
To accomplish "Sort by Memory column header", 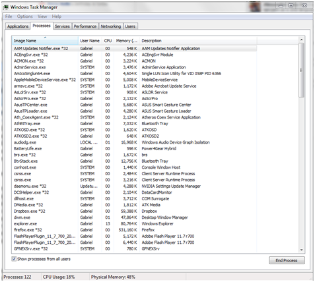I will point(127,41).
